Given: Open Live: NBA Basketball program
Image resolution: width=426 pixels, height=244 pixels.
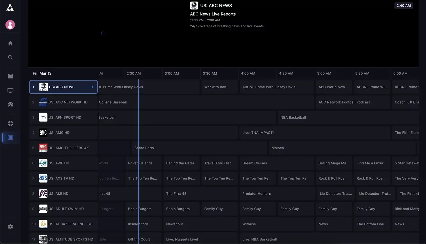Looking at the screenshot, I should coord(329,238).
